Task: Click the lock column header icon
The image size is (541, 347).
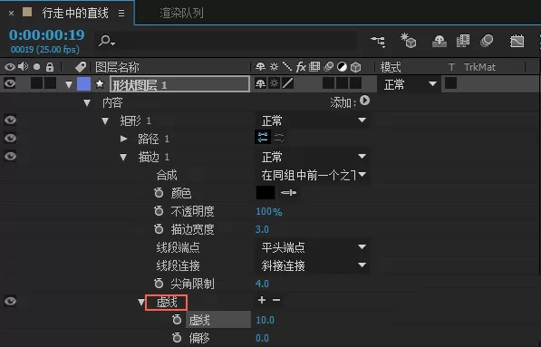Action: click(50, 66)
